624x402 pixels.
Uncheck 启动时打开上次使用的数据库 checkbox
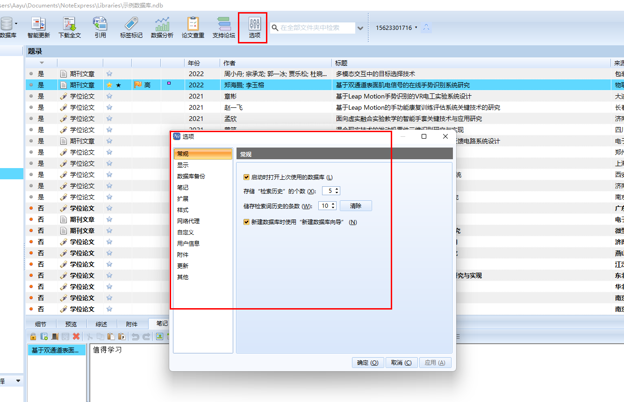(246, 177)
